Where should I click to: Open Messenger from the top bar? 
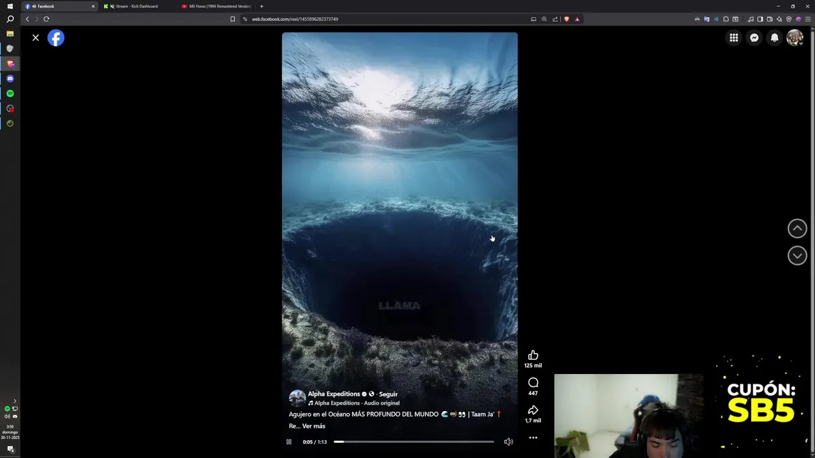pos(754,38)
